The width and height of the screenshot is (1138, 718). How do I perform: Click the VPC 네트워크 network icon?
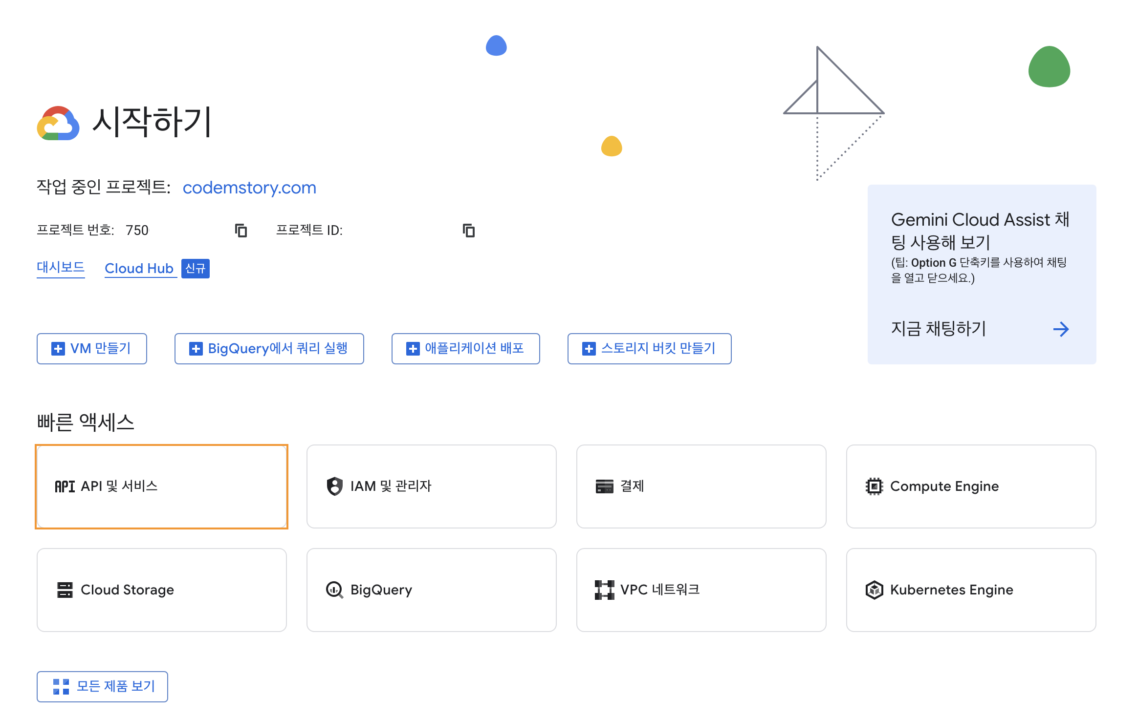pos(604,590)
